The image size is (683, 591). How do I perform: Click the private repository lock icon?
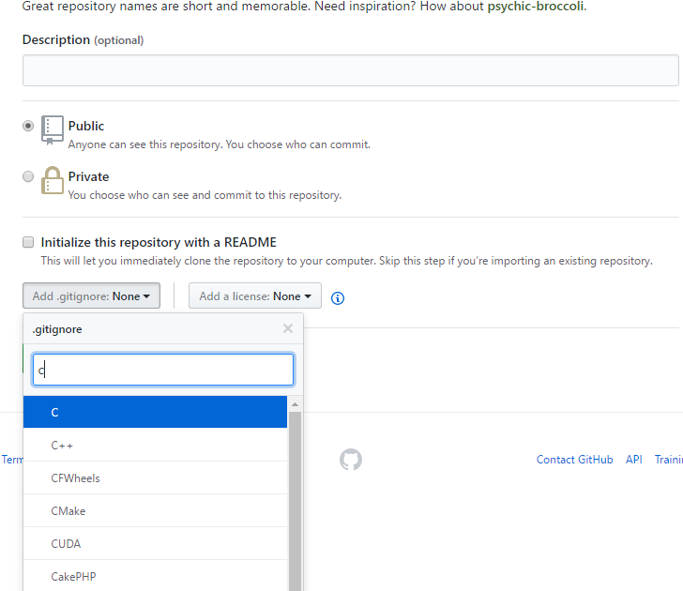tap(53, 181)
